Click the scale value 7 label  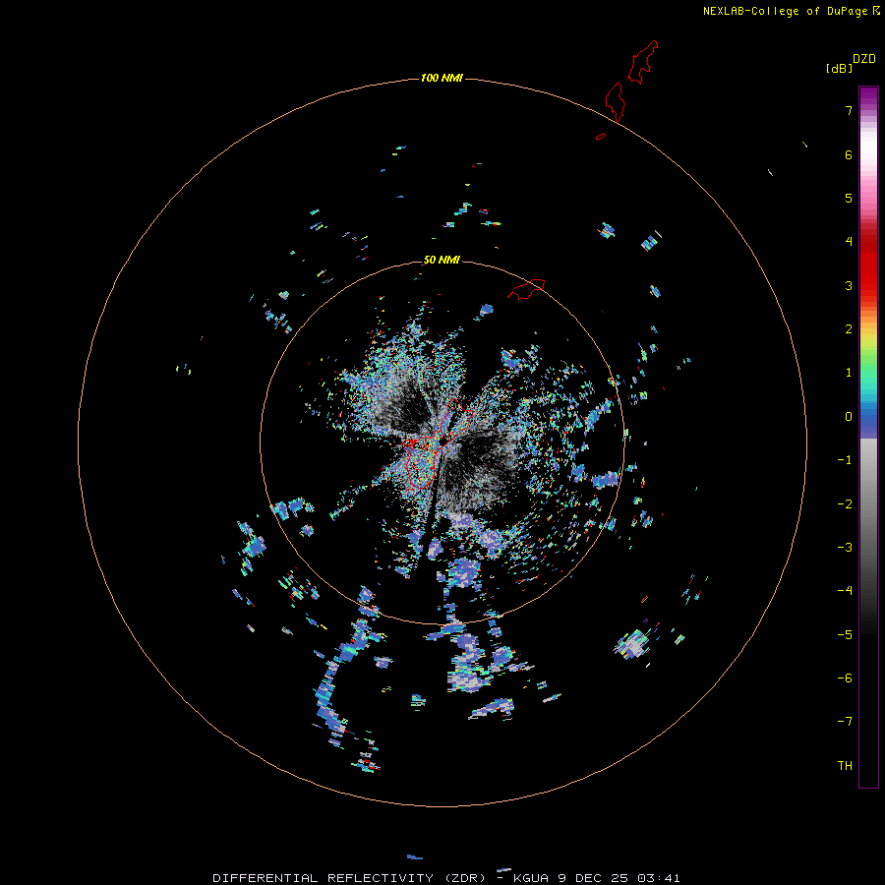point(849,110)
